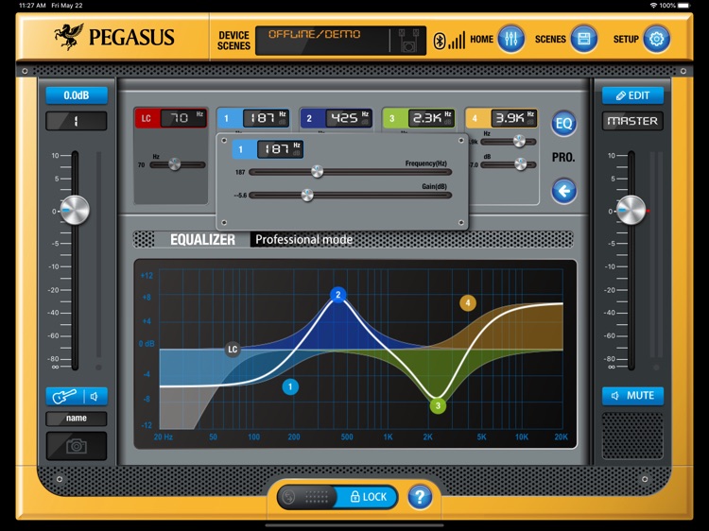Viewport: 709px width, 531px height.
Task: Click the speaker device icon in display
Action: (x=407, y=41)
